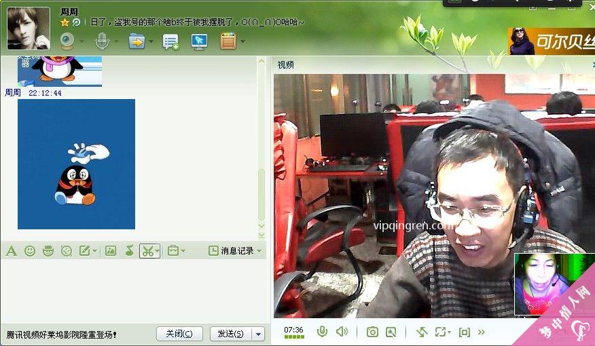Viewport: 595px width, 346px height.
Task: Expand the webcam options dropdown arrow
Action: coord(82,41)
